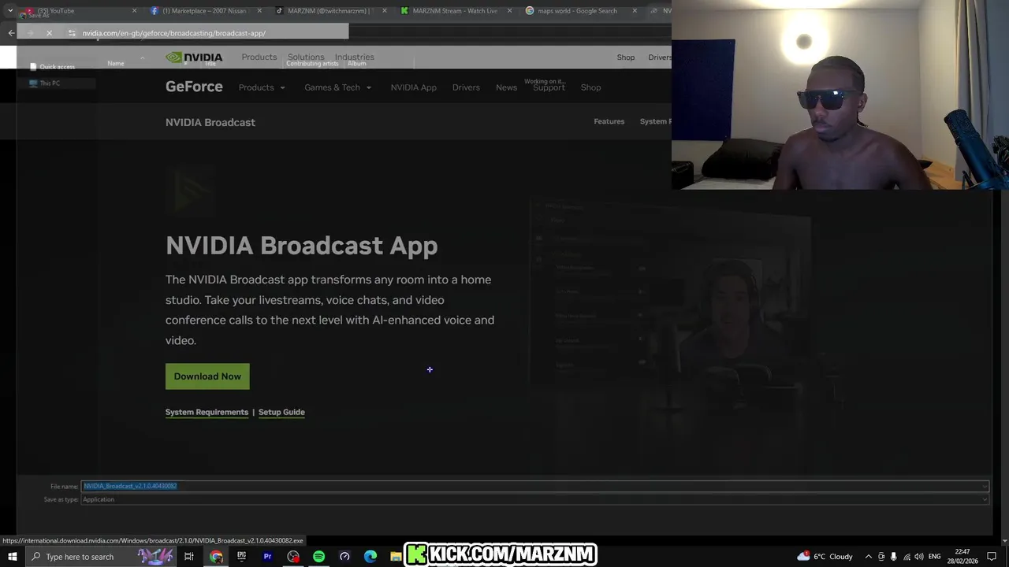Open the notification center icon
This screenshot has height=567, width=1009.
coord(992,557)
